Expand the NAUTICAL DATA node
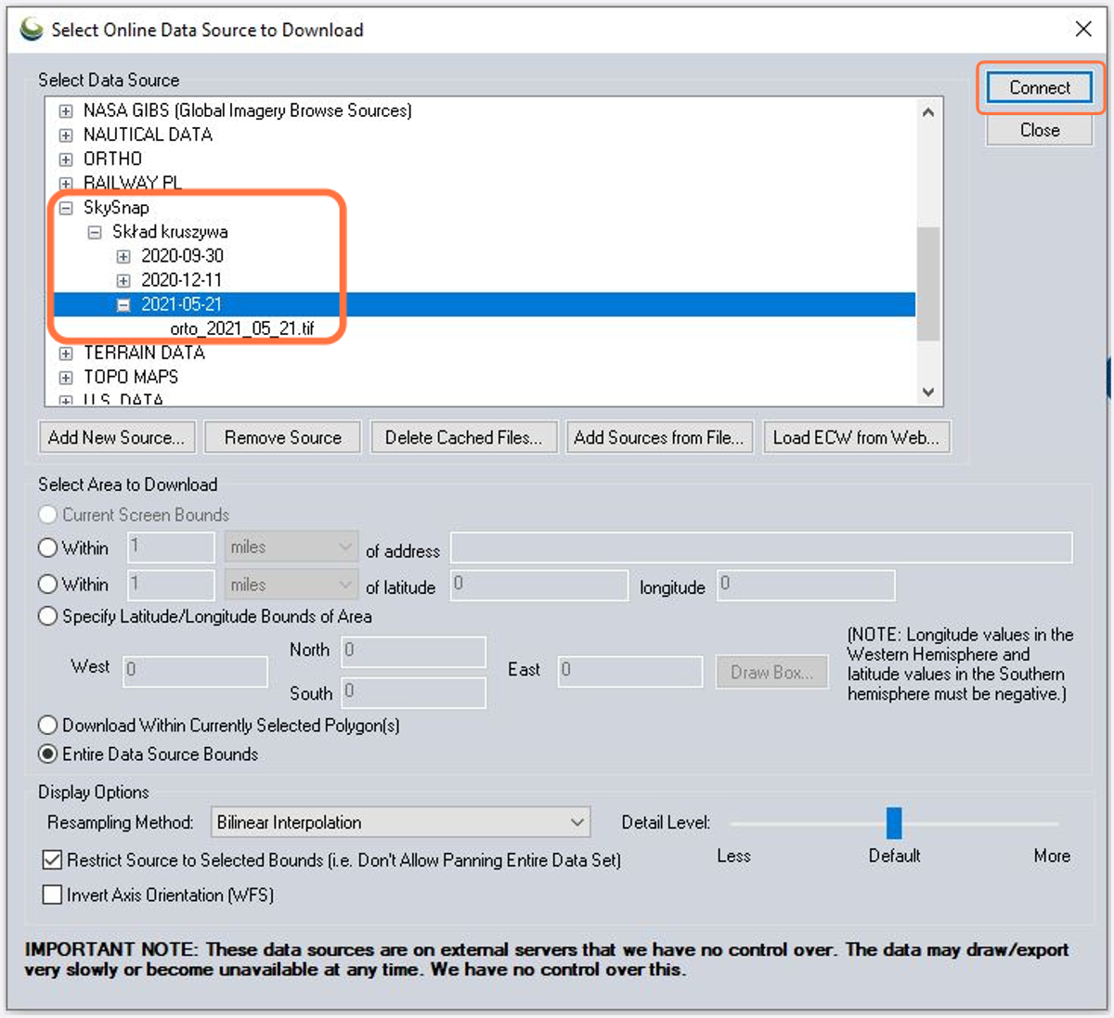 point(66,135)
